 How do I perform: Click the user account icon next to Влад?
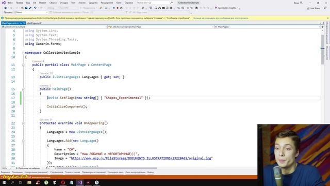point(301,3)
